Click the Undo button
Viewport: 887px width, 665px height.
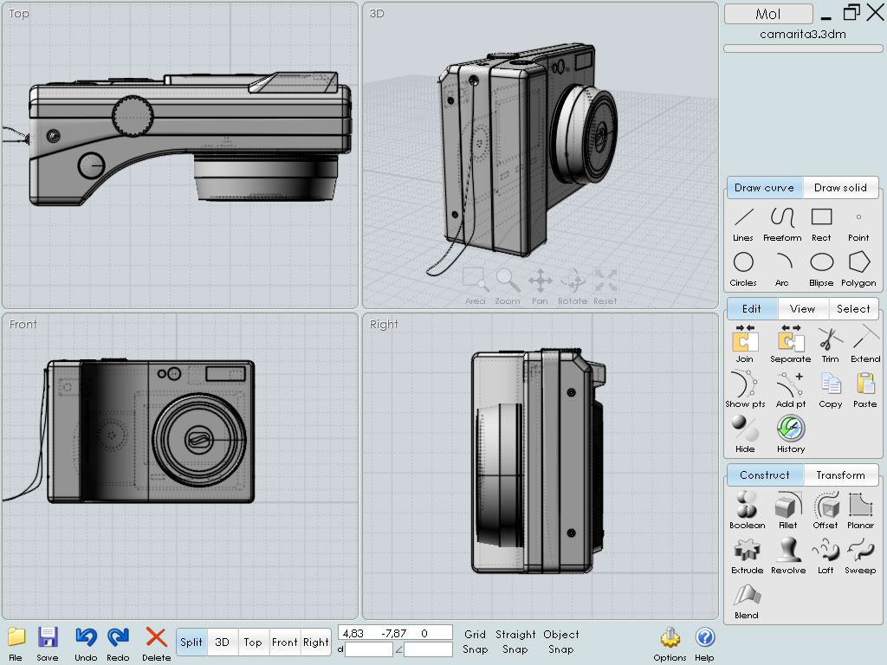[x=86, y=640]
